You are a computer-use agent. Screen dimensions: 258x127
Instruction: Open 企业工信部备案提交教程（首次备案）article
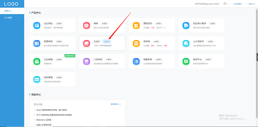pos(52,110)
